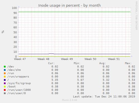Click the Week 48 axis label
The width and height of the screenshot is (139, 103).
pyautogui.click(x=43, y=59)
